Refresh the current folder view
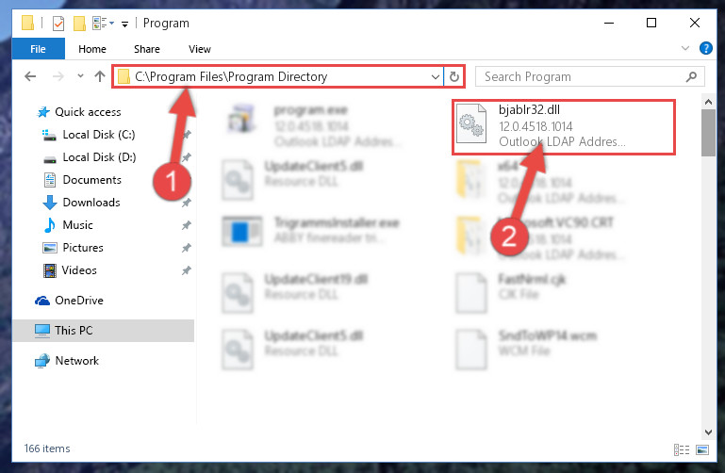This screenshot has height=473, width=725. pyautogui.click(x=454, y=76)
